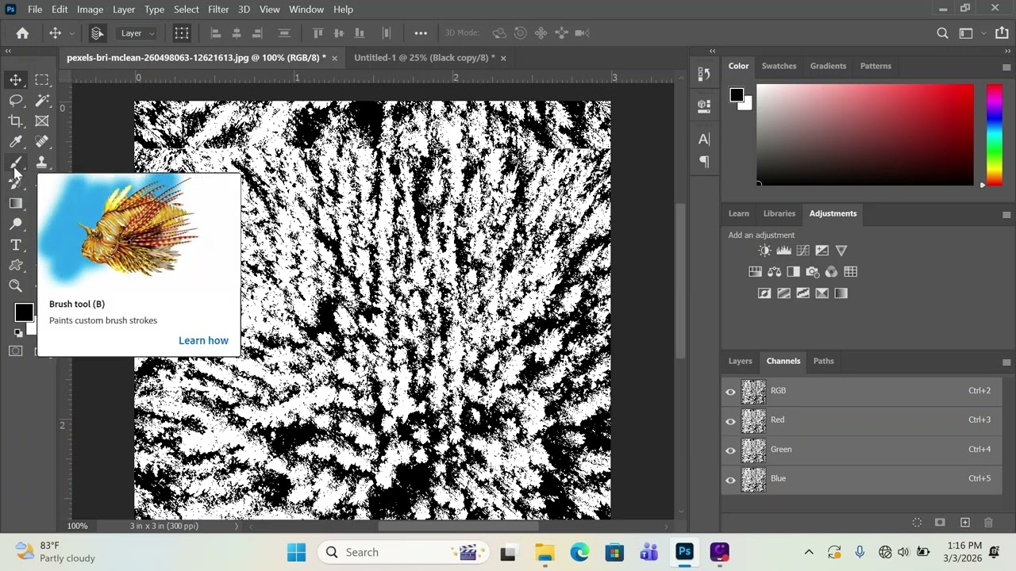Select the Move tool in the toolbar

pyautogui.click(x=16, y=79)
